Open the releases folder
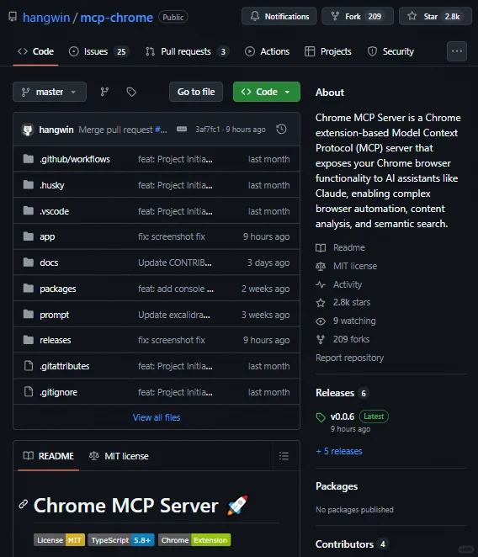The height and width of the screenshot is (557, 478). pos(55,340)
